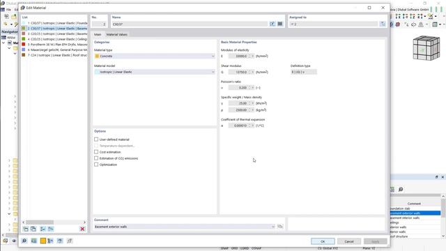
Task: Click the eye view icon below Navigator
Action: tap(14, 241)
